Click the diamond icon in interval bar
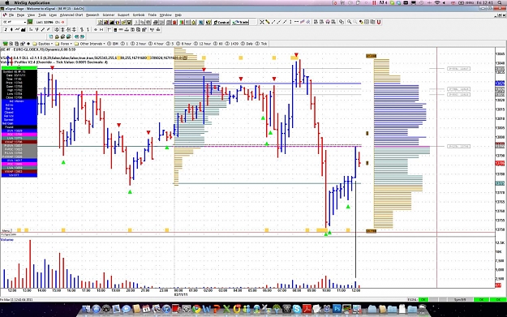Screen dimensions: 507x317 [28, 44]
